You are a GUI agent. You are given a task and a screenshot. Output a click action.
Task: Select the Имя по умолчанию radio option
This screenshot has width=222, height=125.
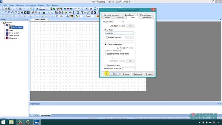coord(105,51)
